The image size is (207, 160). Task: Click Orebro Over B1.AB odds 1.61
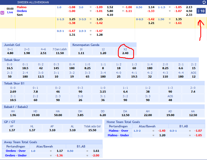(x=96, y=151)
